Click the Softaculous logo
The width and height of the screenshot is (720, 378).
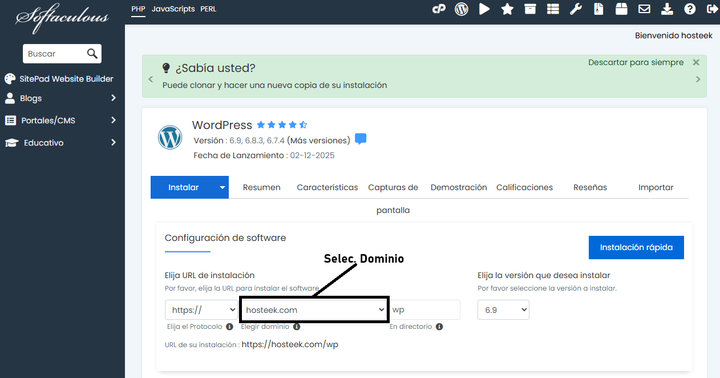62,17
